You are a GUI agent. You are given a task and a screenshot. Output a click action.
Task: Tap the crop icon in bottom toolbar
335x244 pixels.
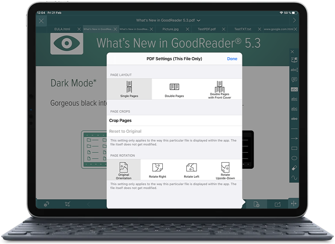click(x=67, y=204)
